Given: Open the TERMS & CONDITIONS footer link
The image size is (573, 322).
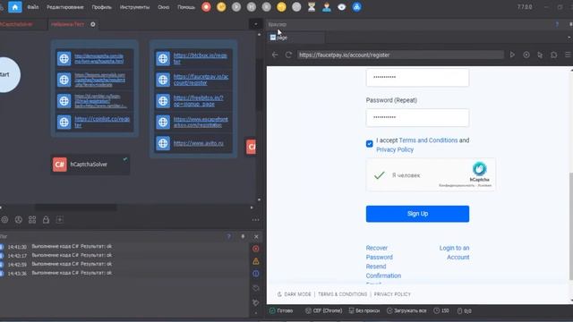Looking at the screenshot, I should point(342,294).
